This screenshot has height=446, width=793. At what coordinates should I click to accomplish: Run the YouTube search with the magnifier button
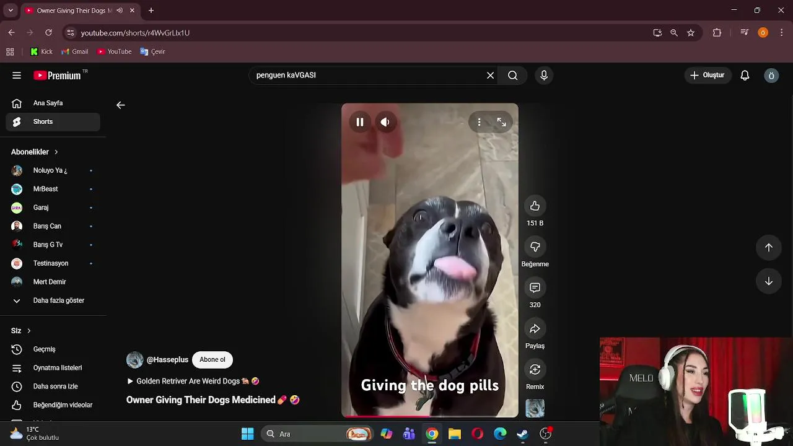[512, 76]
